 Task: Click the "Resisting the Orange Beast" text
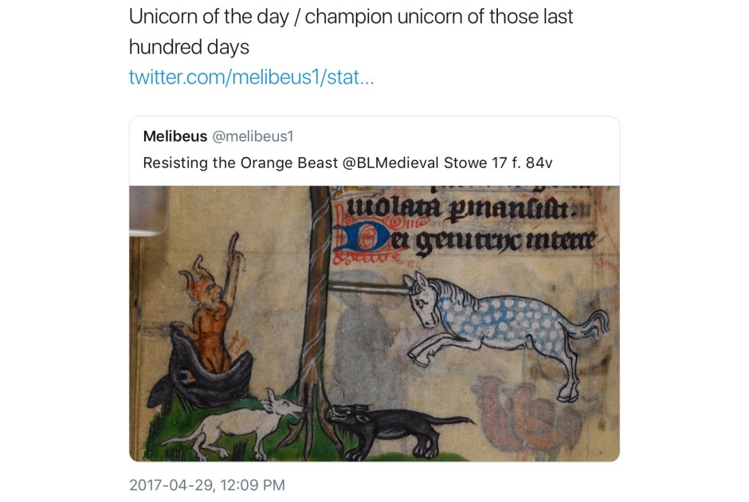pyautogui.click(x=241, y=163)
